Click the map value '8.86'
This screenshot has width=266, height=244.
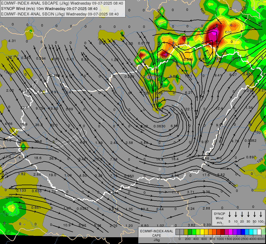pyautogui.click(x=85, y=59)
